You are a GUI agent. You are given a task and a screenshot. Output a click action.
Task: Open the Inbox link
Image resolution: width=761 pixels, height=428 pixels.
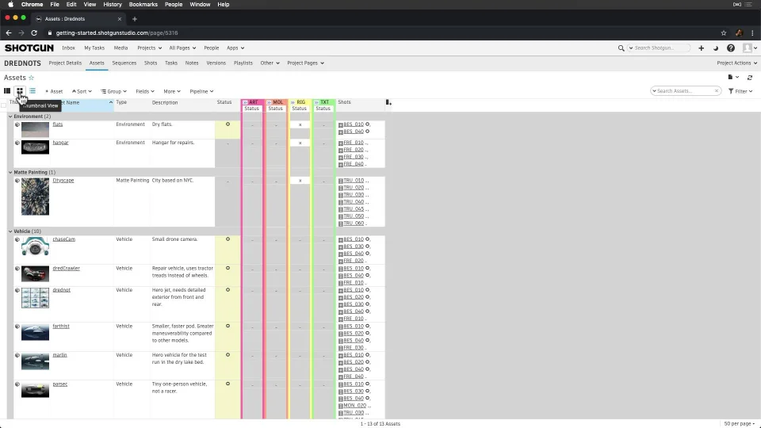point(68,48)
